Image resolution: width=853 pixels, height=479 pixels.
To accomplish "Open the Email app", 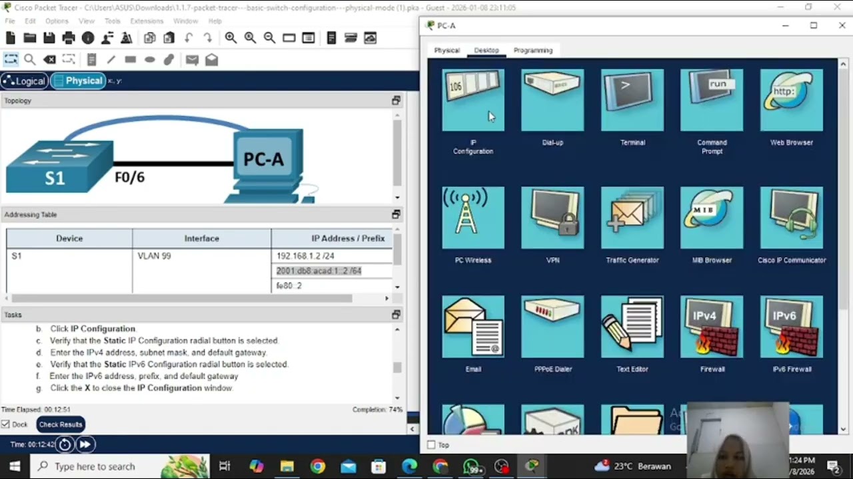I will [x=473, y=327].
